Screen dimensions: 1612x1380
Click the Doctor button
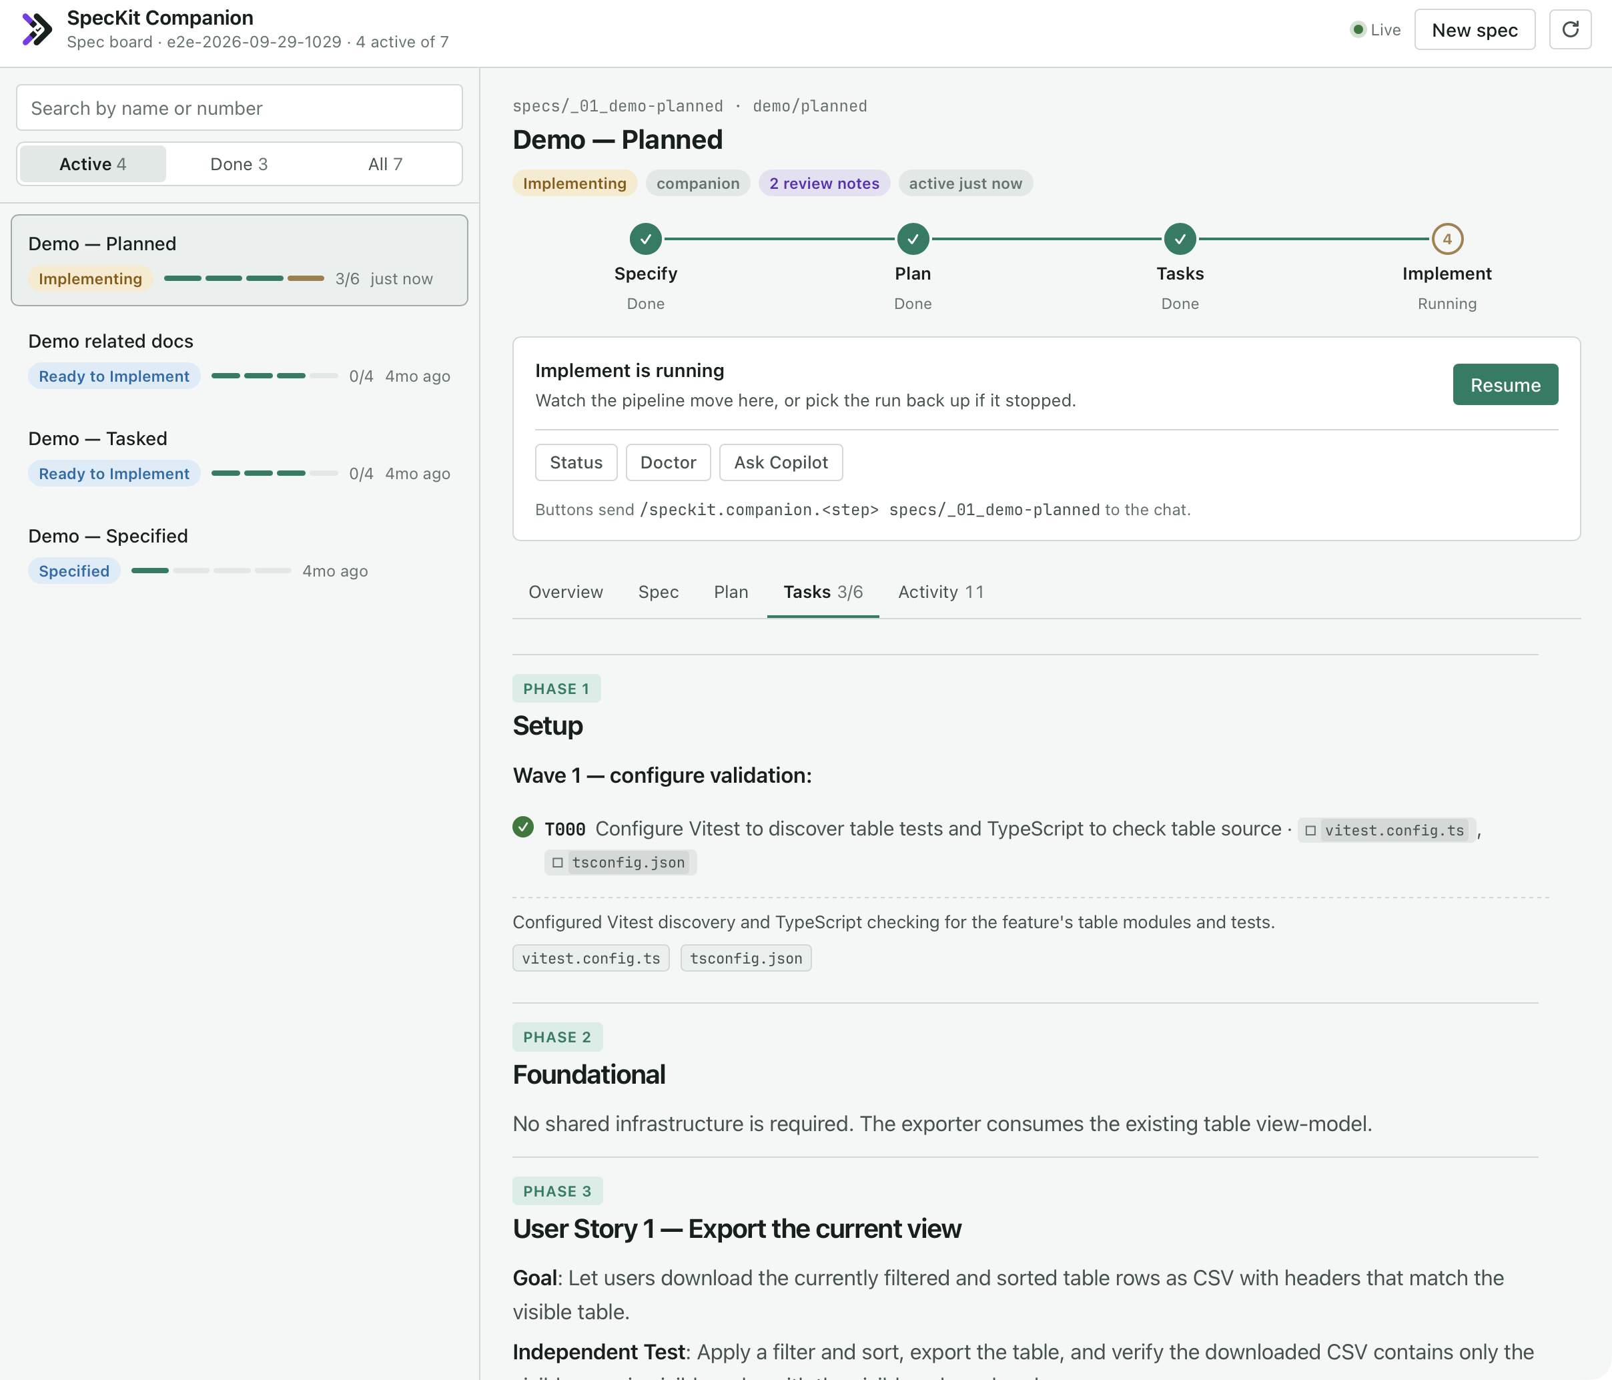click(667, 463)
